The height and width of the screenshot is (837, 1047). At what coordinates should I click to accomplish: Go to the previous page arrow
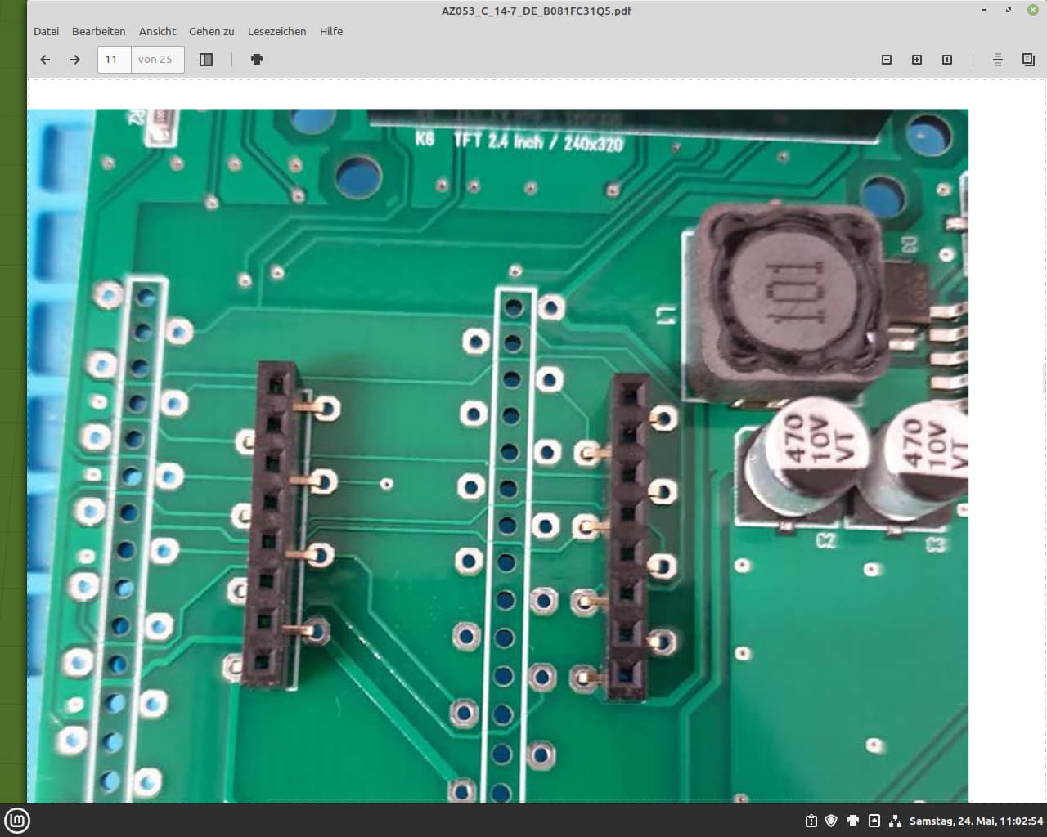(x=45, y=60)
